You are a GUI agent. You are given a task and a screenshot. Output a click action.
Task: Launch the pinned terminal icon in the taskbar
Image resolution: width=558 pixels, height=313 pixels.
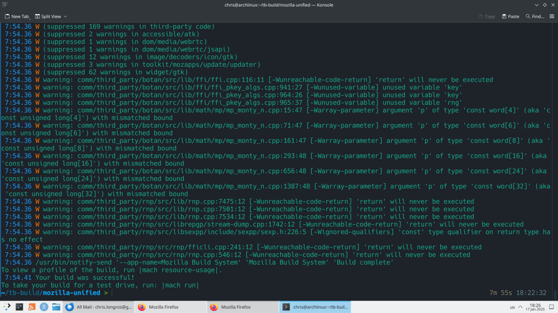tap(19, 307)
